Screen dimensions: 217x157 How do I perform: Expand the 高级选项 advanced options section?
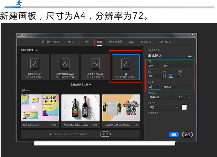click(154, 113)
